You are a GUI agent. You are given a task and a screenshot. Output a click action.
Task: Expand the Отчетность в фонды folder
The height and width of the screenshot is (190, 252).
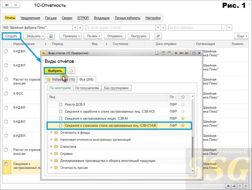pyautogui.click(x=51, y=132)
